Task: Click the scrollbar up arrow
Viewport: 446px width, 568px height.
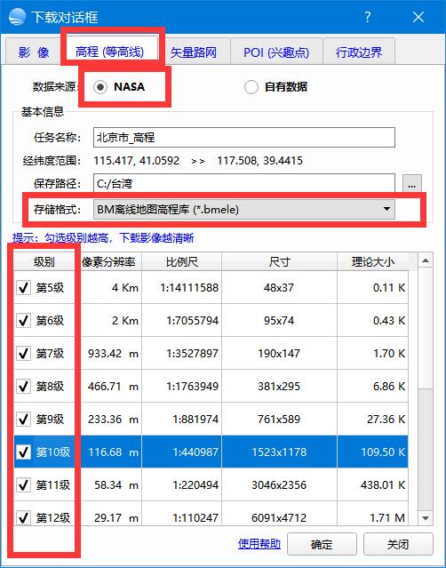Action: click(x=426, y=260)
